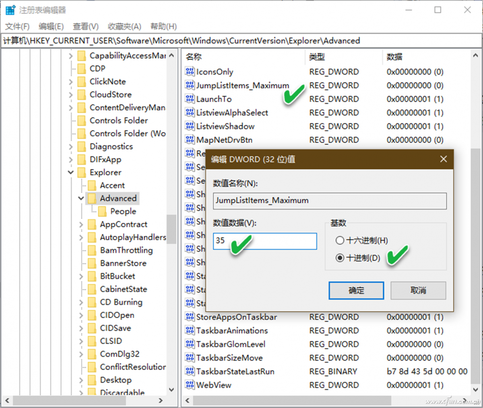Click the 取消 button
Image resolution: width=483 pixels, height=408 pixels.
[x=418, y=290]
